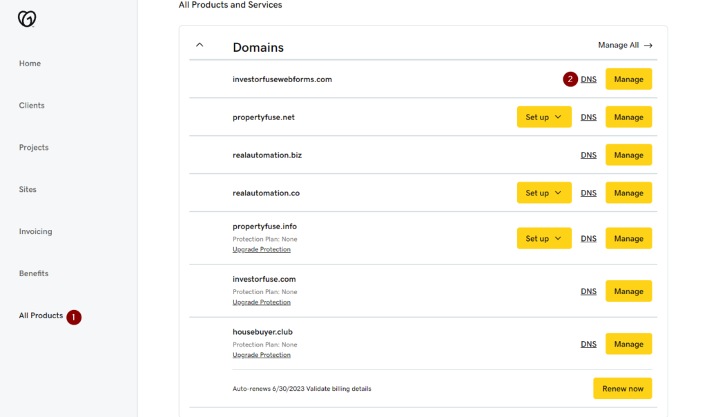
Task: Select investorfuse.com domain name
Action: pyautogui.click(x=264, y=279)
